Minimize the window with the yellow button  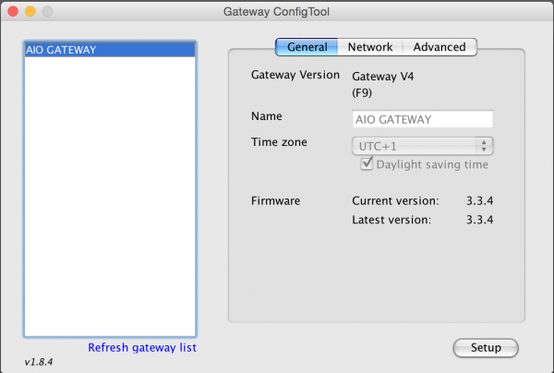[x=30, y=14]
